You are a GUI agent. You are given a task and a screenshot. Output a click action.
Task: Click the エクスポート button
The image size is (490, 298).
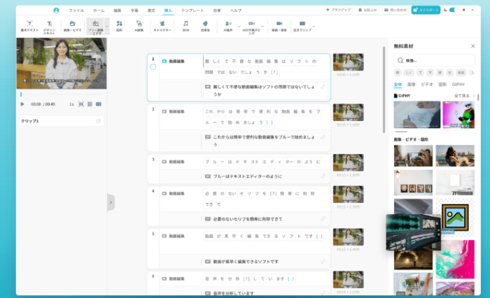tap(426, 10)
